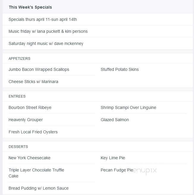Pick Cheese Sticks w/ Marinara
Viewport: 194px width, 195px height.
33,82
